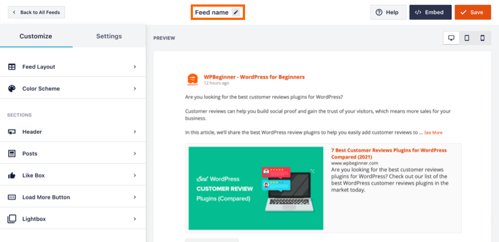Switch to tablet preview mode
Screen dimensions: 499x242
click(x=467, y=38)
